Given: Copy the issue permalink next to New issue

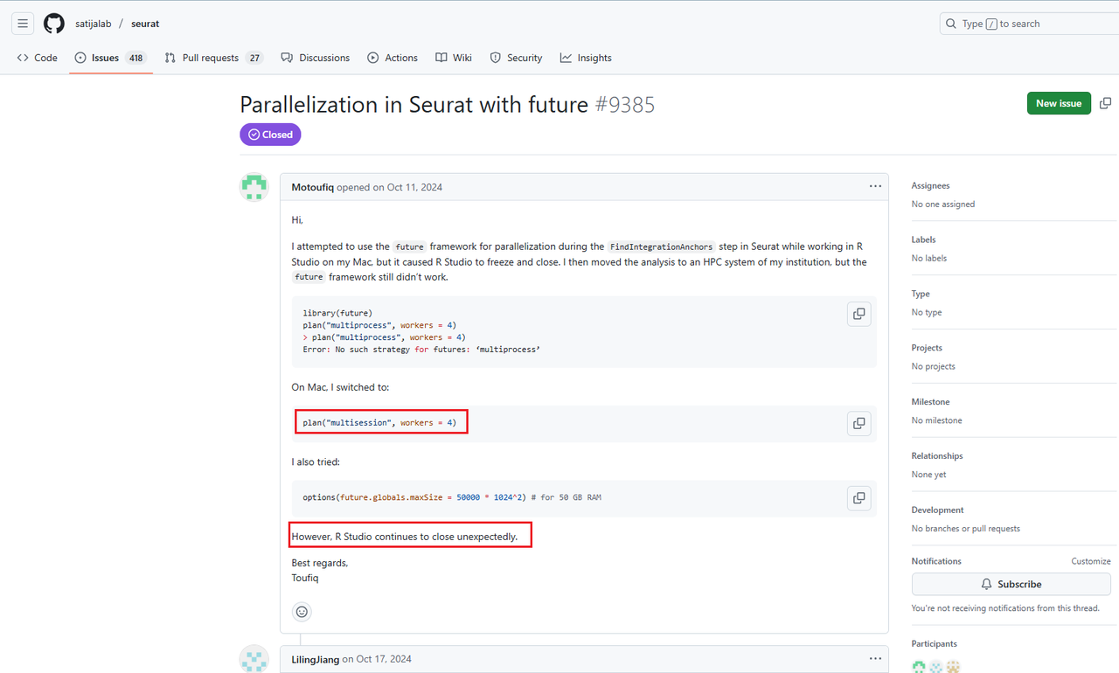Looking at the screenshot, I should pyautogui.click(x=1104, y=102).
